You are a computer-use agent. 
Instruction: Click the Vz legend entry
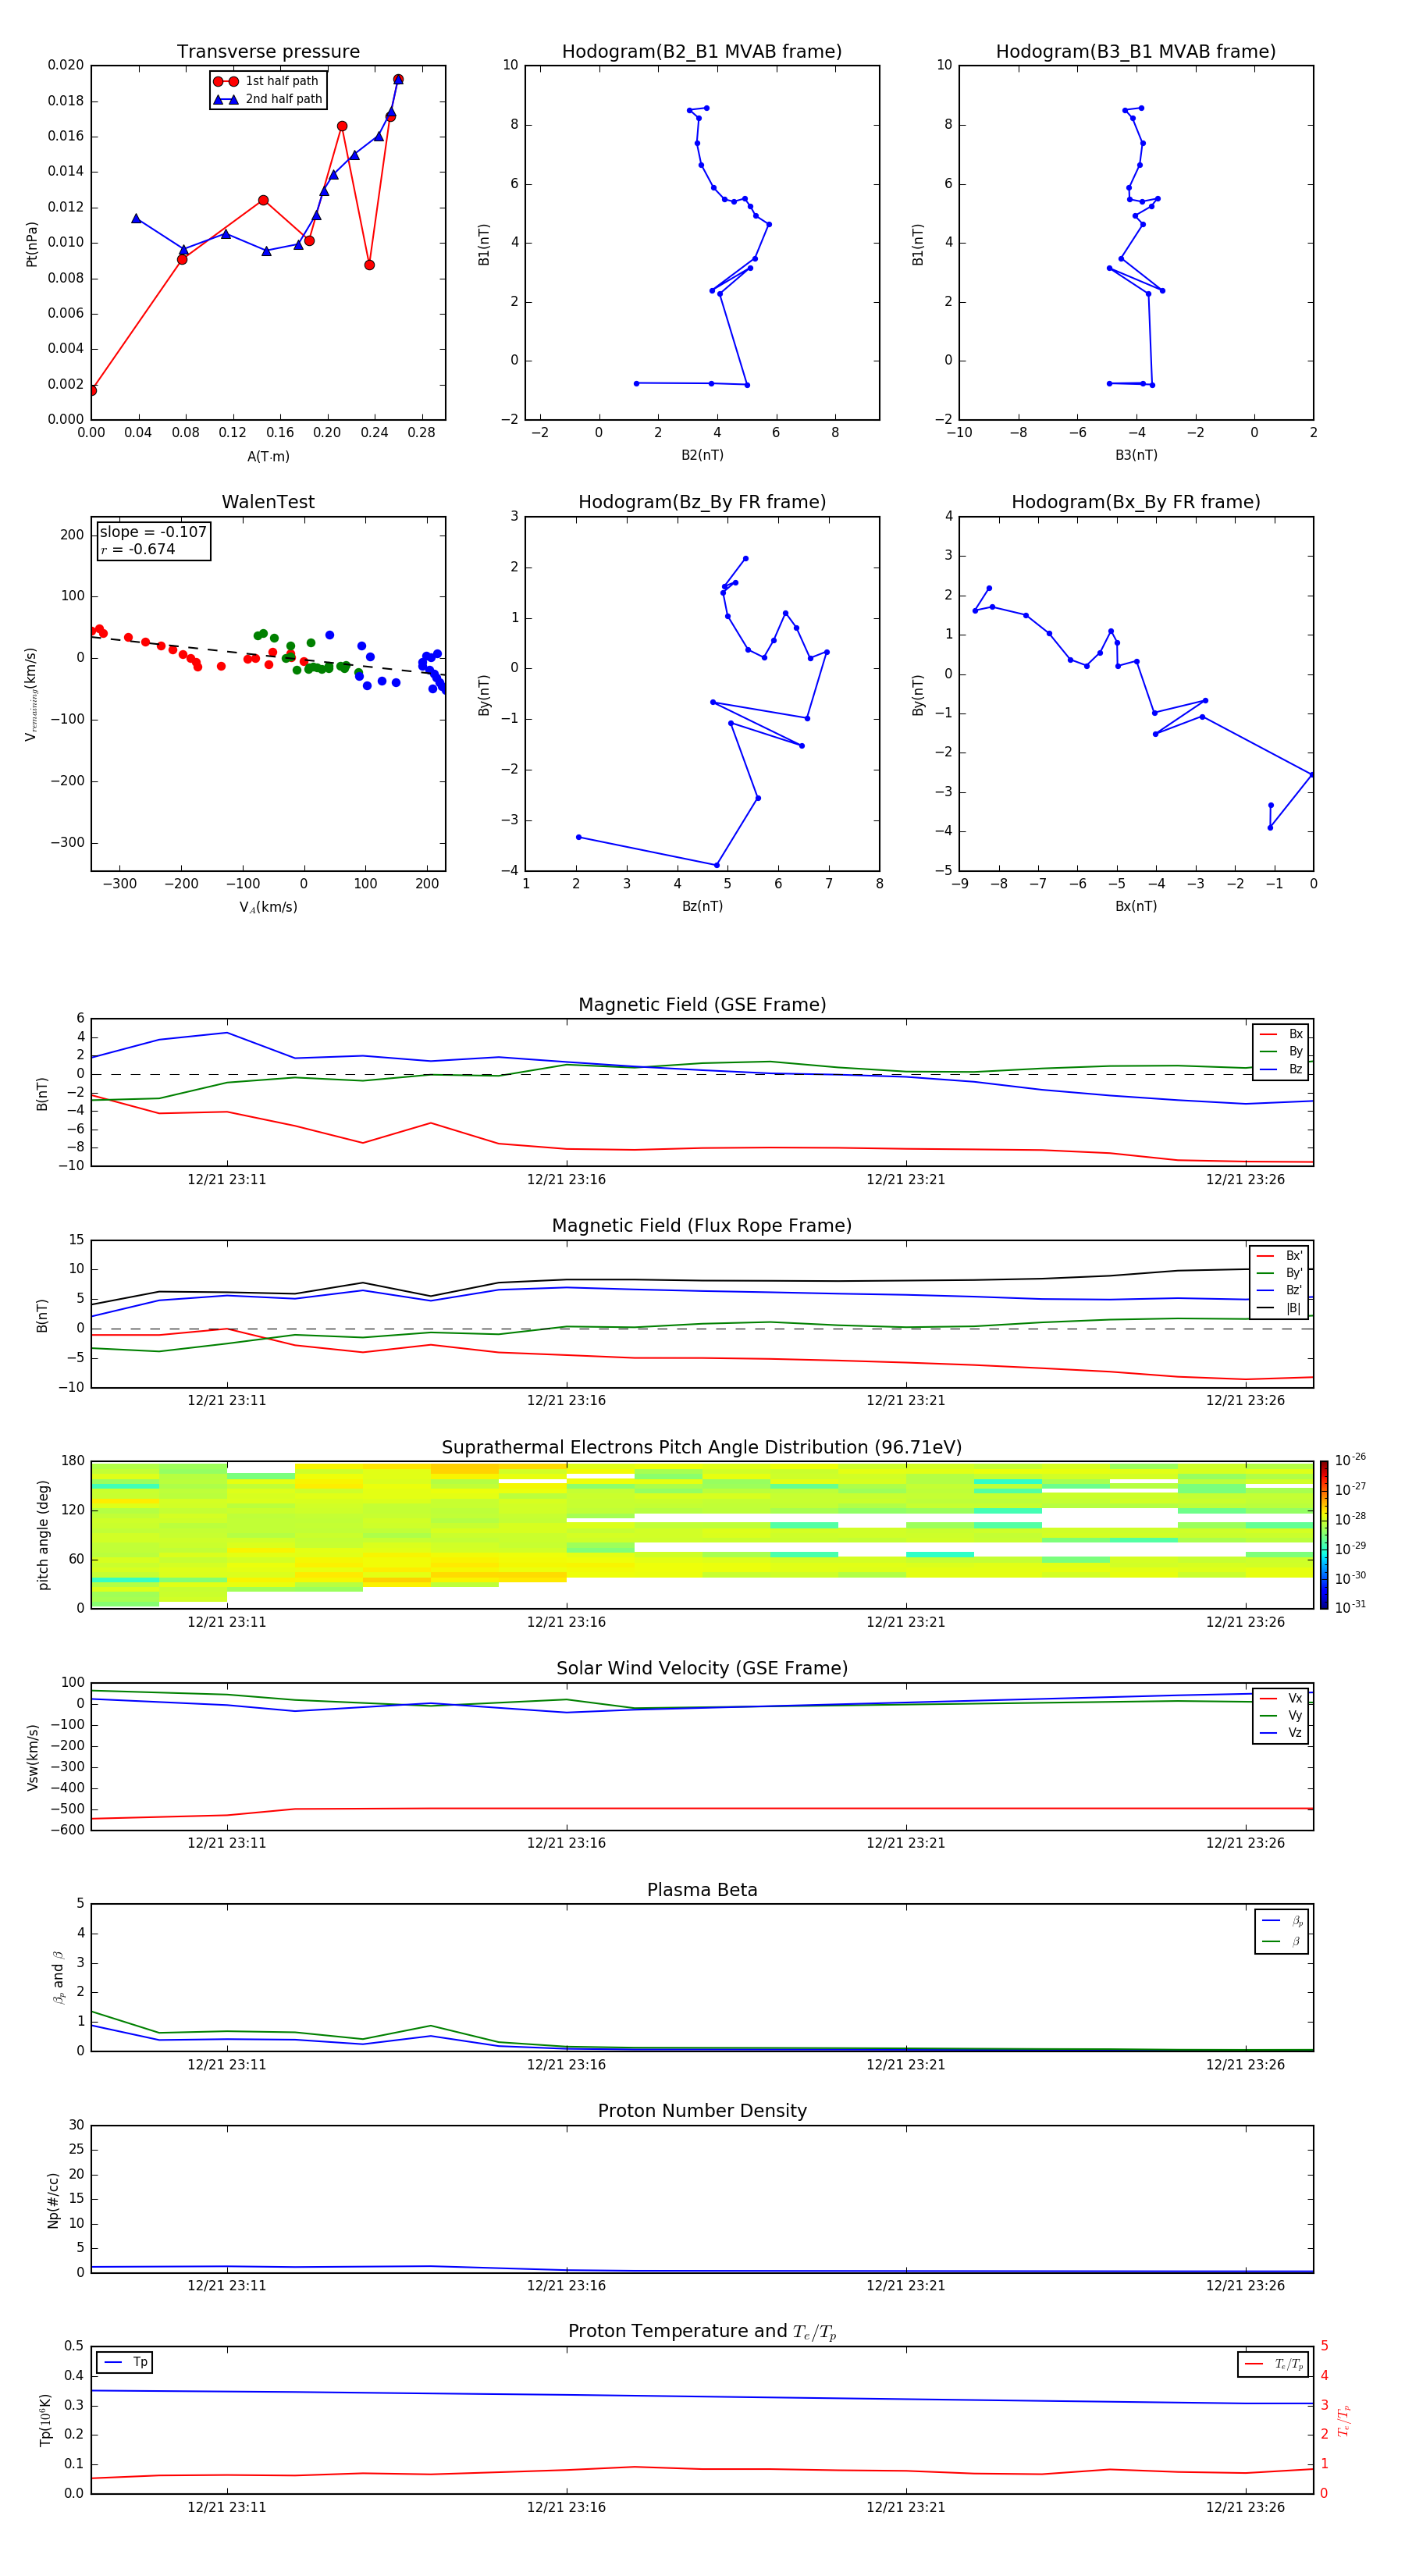pyautogui.click(x=1281, y=1733)
